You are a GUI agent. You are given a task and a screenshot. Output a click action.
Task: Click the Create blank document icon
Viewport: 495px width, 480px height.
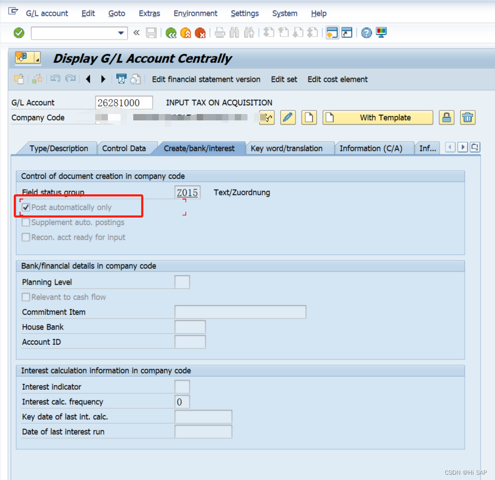coord(309,117)
